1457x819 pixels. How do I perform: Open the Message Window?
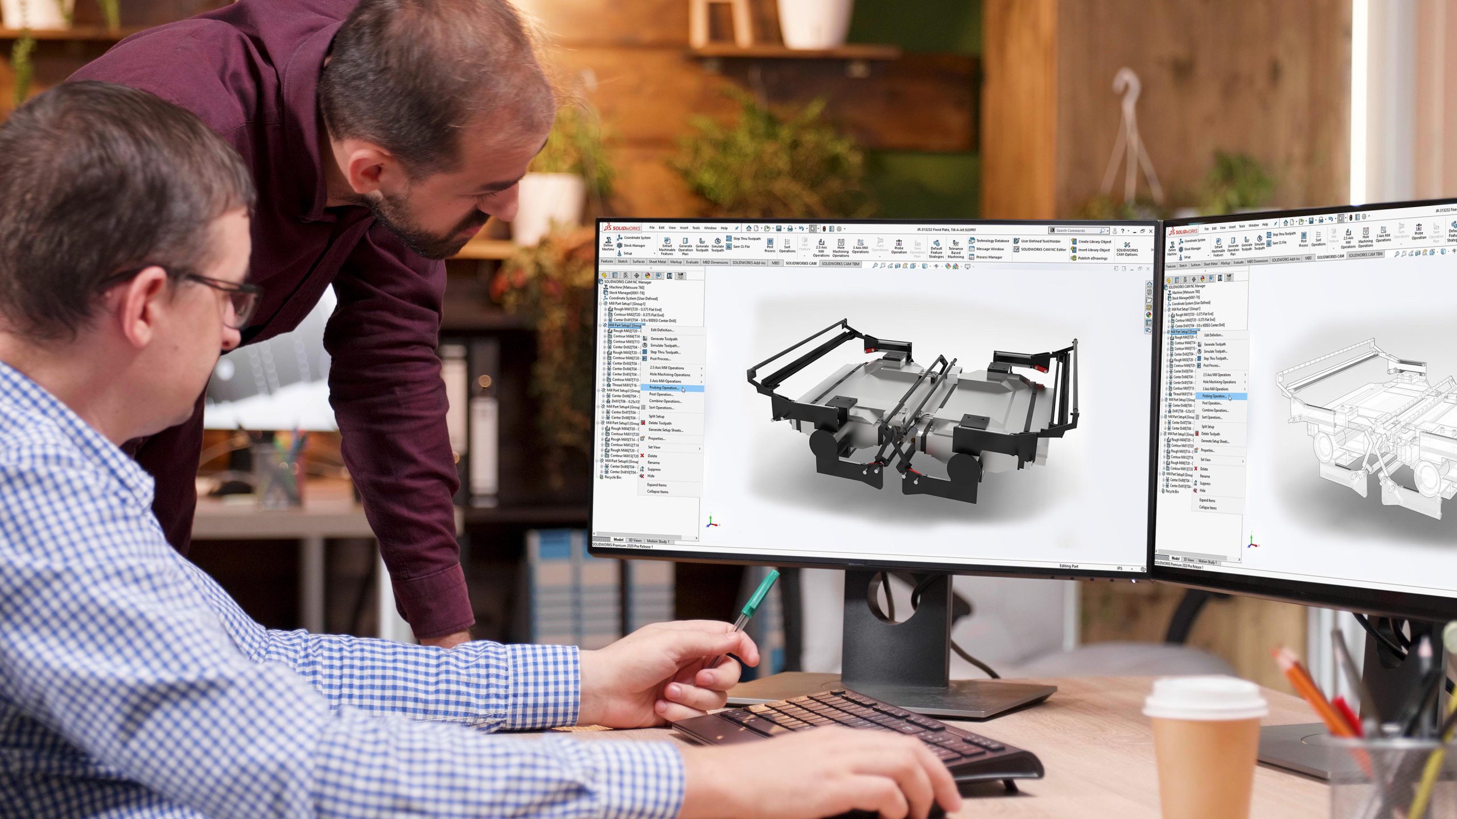click(986, 249)
